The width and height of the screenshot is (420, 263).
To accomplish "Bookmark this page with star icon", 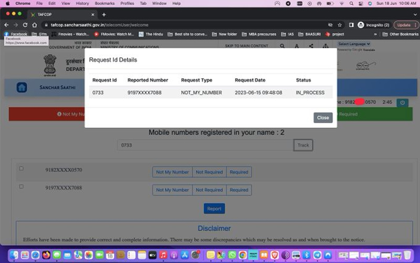I will [x=340, y=25].
